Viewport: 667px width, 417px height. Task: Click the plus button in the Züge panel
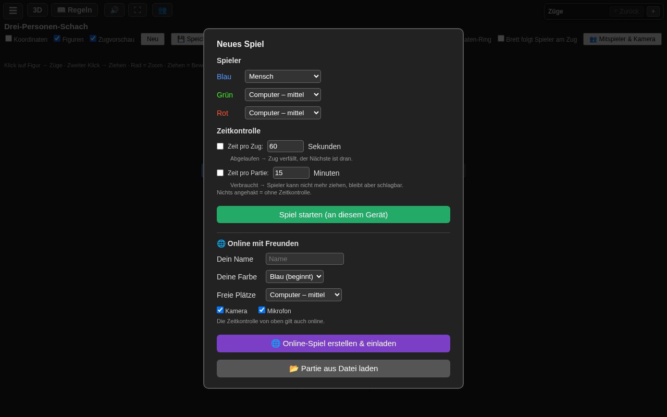[653, 11]
